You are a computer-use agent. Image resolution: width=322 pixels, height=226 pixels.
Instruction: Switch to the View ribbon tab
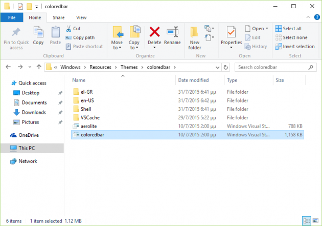pos(81,17)
